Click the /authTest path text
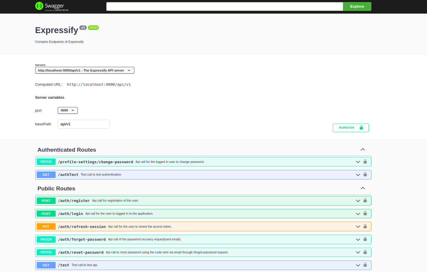Screen dimensions: 427x272 [68, 175]
